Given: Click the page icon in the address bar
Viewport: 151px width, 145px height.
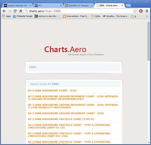Looking at the screenshot, I should [26, 11].
